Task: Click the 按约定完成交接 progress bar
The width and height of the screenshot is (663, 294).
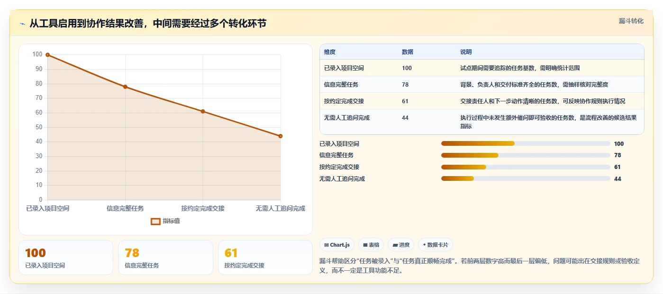Action: [x=526, y=167]
